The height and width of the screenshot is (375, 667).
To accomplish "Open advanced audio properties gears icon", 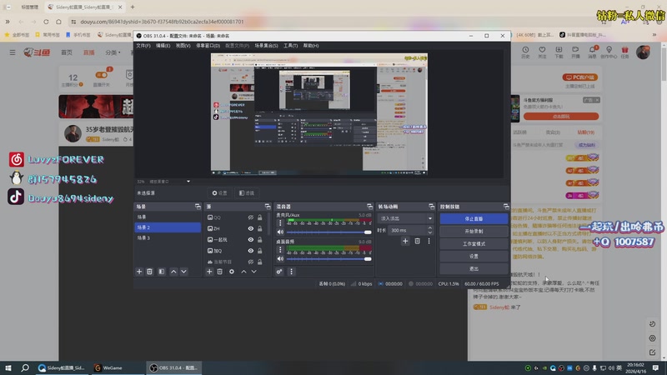I will pyautogui.click(x=279, y=272).
